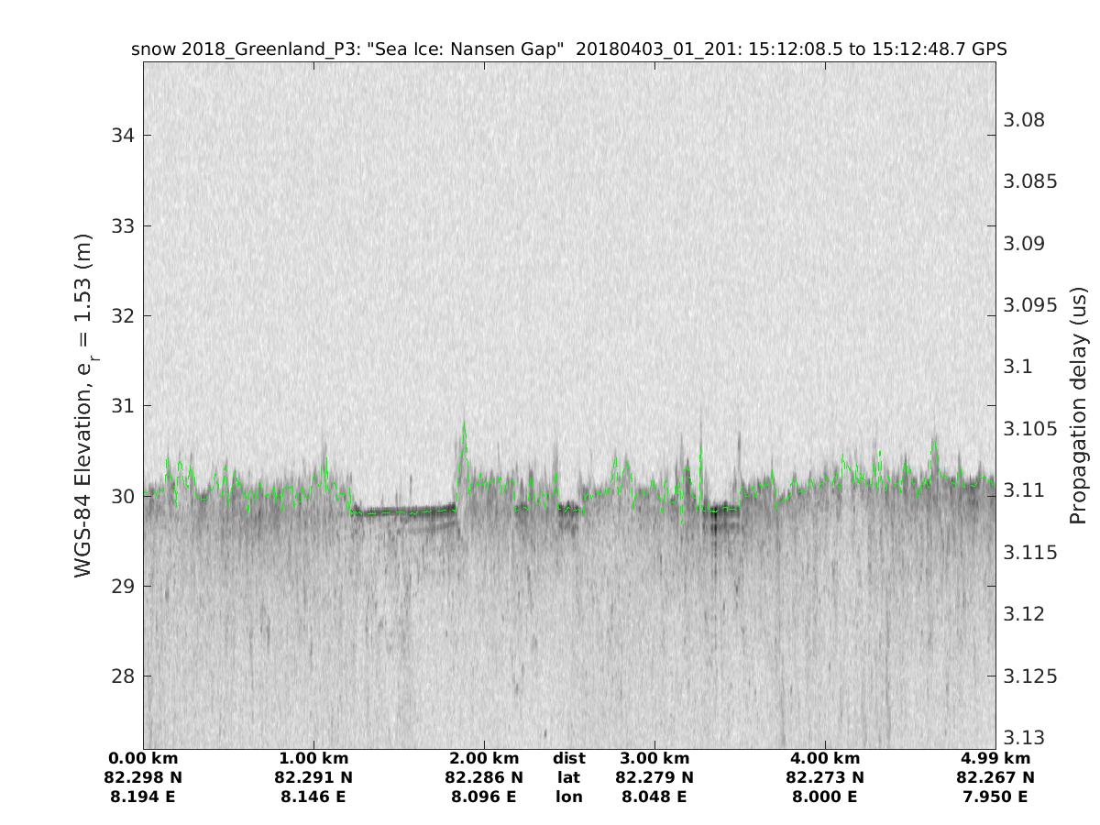The image size is (1100, 825).
Task: Click the '8.048 E' longitude label
Action: coord(654,797)
